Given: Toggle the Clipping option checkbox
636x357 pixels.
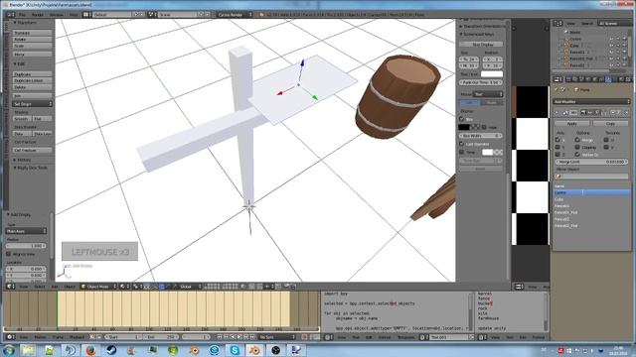Looking at the screenshot, I should (x=577, y=147).
